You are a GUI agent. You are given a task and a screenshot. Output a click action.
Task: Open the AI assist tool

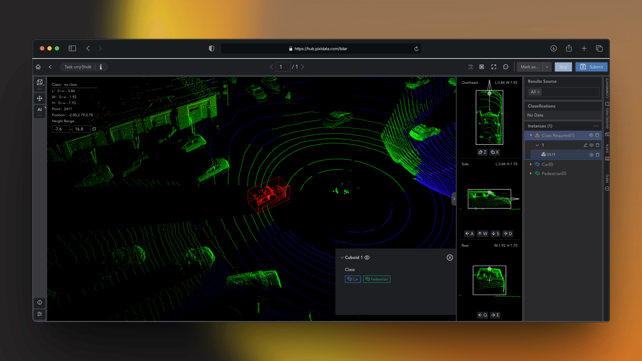(x=39, y=109)
